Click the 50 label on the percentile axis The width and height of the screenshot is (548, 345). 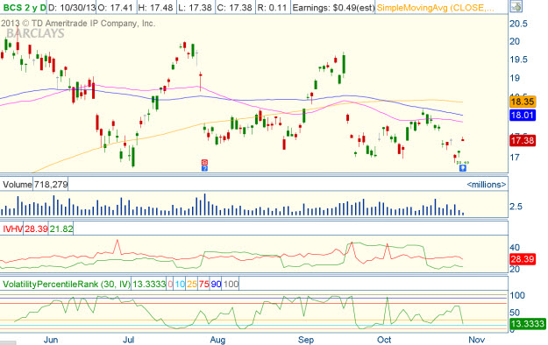click(x=515, y=313)
